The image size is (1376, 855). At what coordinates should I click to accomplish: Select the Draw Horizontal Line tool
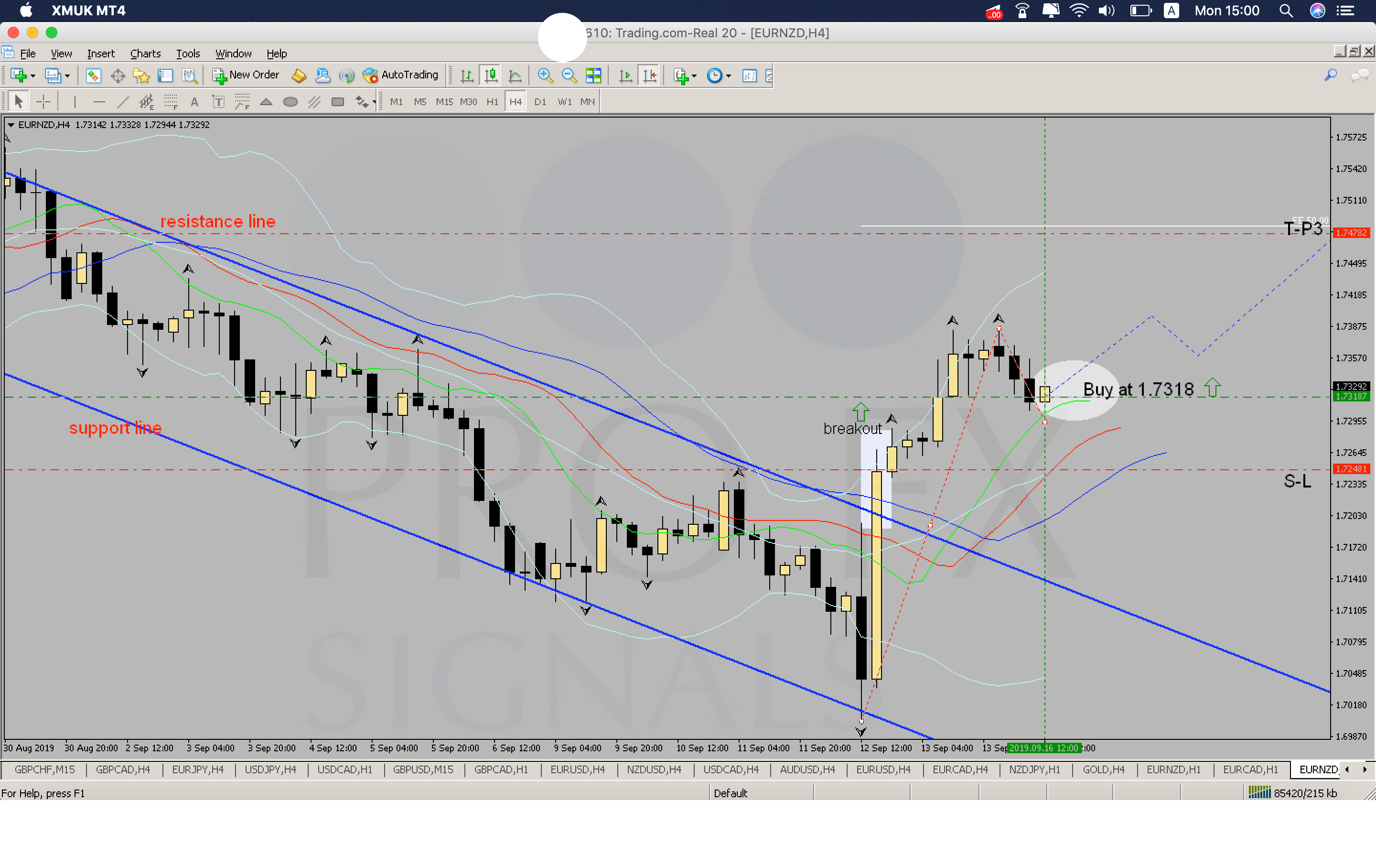(x=99, y=102)
